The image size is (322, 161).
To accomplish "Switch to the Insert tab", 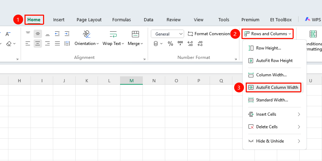I will [59, 20].
